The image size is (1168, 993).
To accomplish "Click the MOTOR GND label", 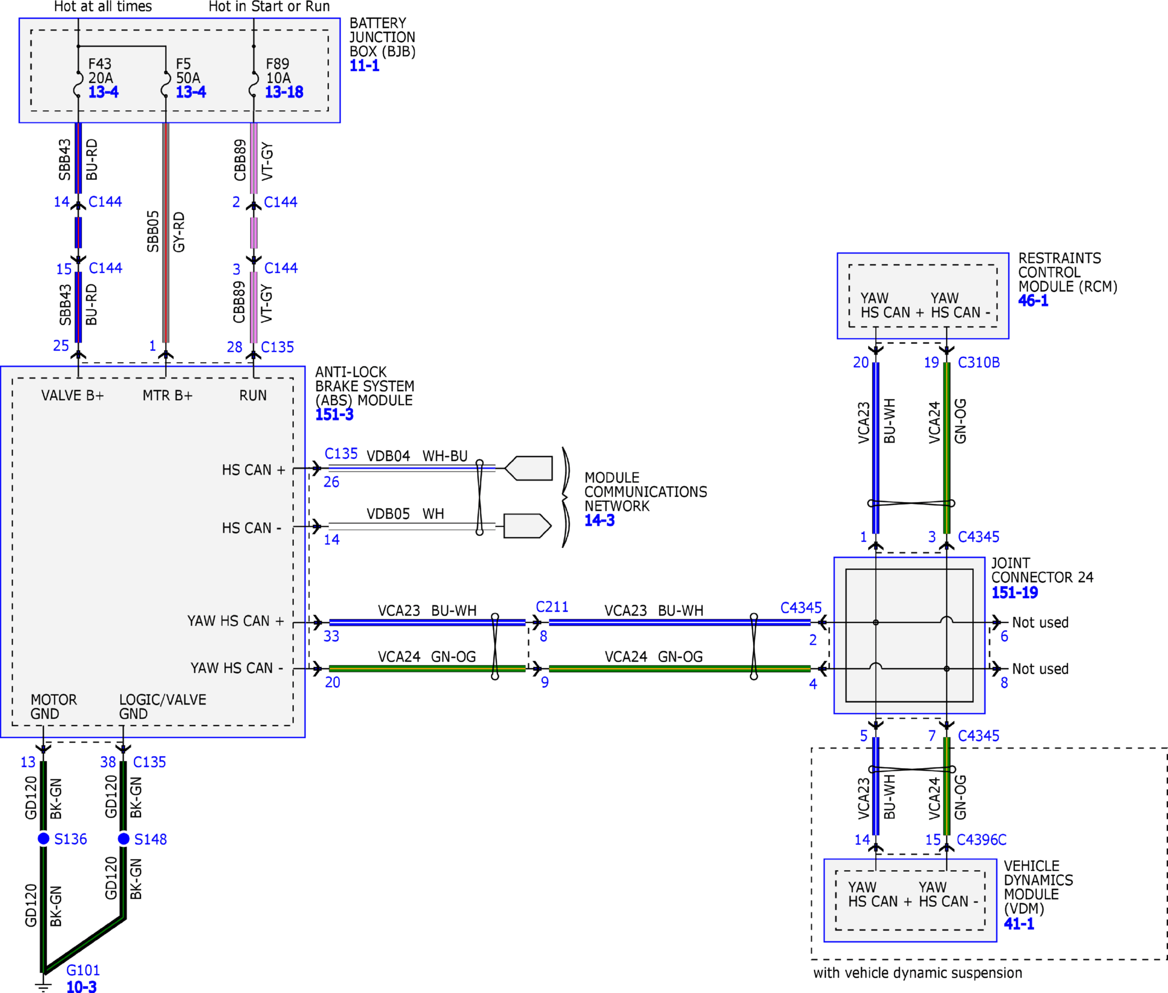I will coord(53,707).
